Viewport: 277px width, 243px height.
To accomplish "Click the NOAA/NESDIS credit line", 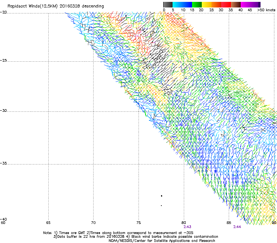I will [x=162, y=241].
